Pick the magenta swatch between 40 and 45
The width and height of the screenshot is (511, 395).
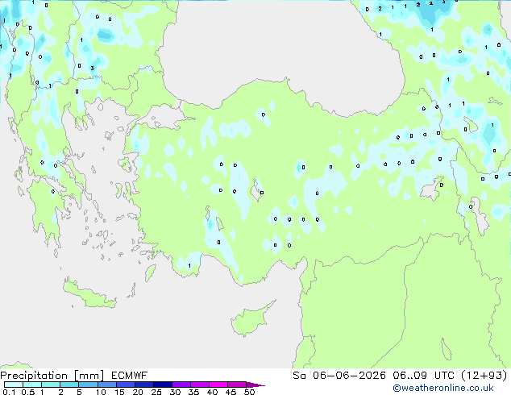[218, 385]
